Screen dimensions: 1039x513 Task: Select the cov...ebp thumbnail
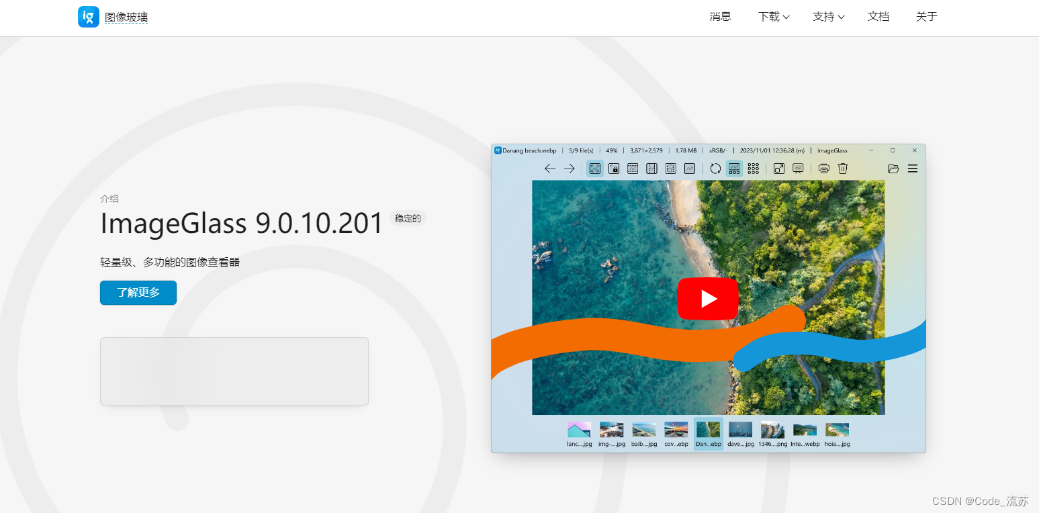point(676,434)
